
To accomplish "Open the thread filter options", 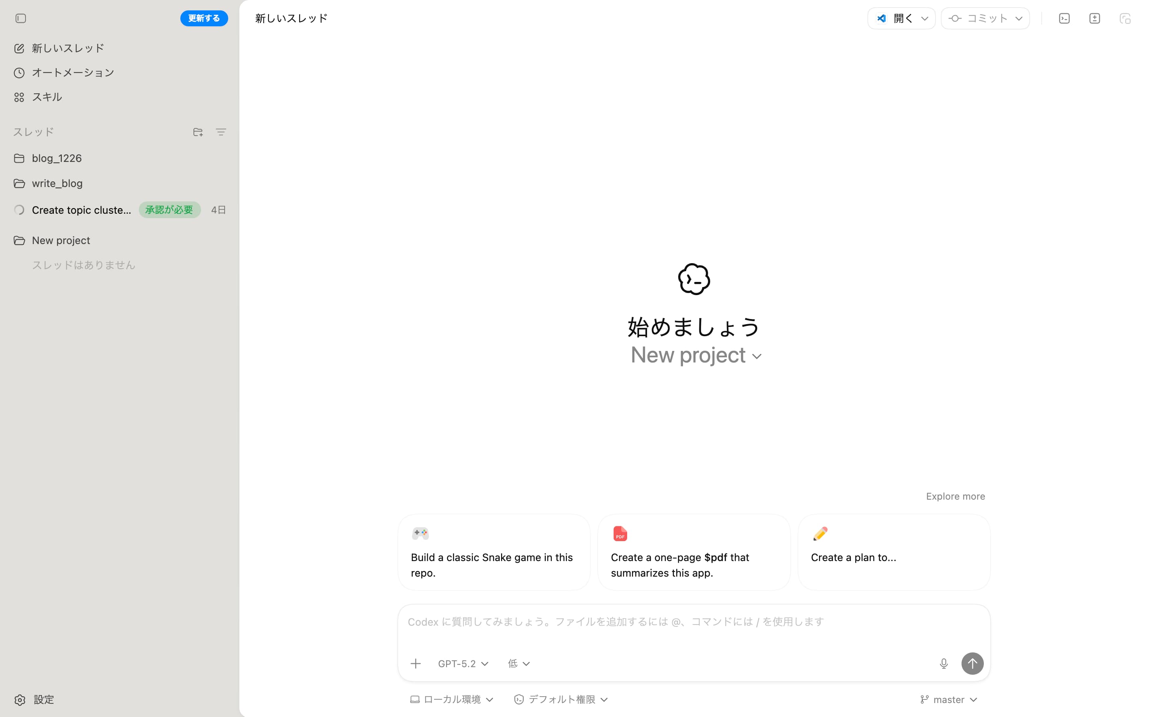I will [221, 132].
